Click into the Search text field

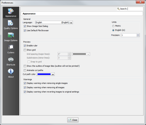click(x=135, y=9)
